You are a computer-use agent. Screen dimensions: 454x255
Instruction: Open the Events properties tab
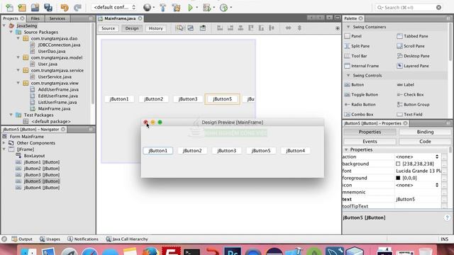(x=370, y=142)
